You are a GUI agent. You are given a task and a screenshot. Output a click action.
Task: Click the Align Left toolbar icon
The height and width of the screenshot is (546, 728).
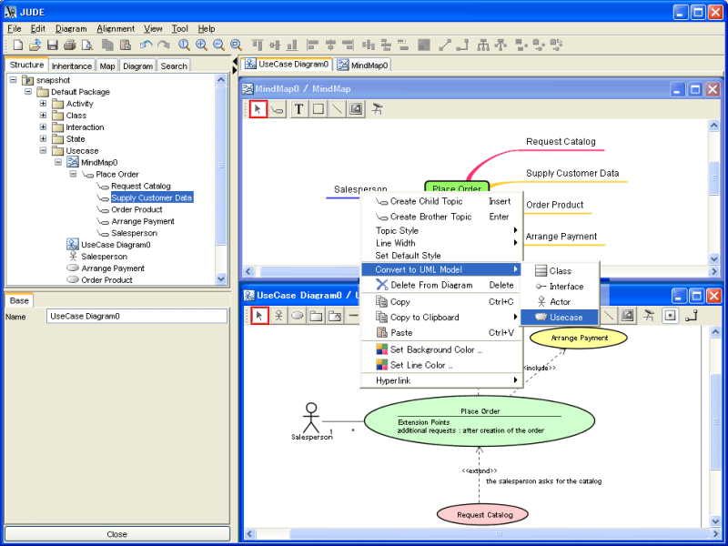[x=313, y=45]
